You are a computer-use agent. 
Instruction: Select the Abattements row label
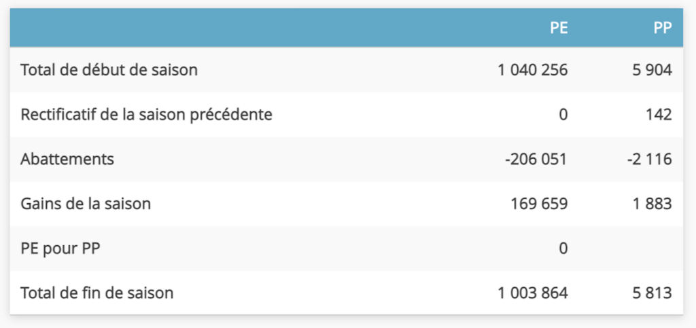pyautogui.click(x=67, y=159)
